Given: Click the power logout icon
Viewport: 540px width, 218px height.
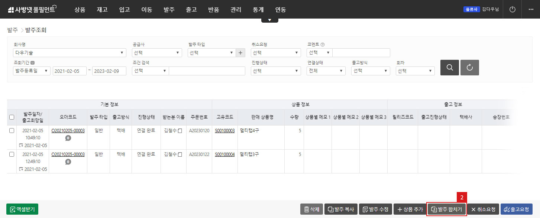Looking at the screenshot, I should pyautogui.click(x=512, y=9).
